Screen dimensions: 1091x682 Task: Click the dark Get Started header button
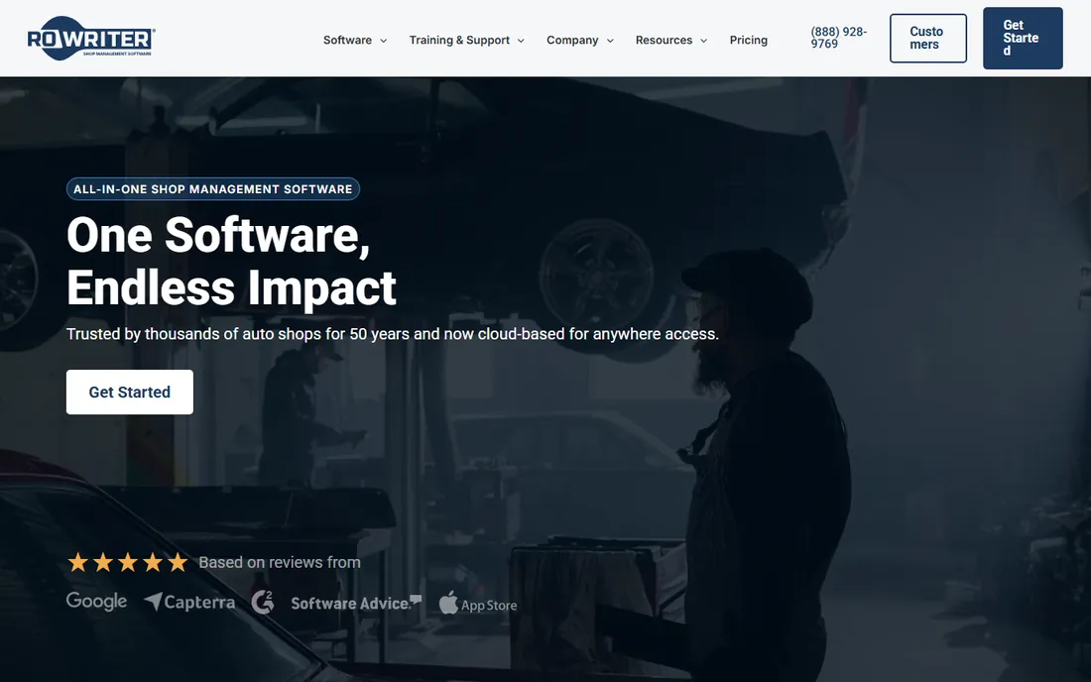pyautogui.click(x=1023, y=39)
